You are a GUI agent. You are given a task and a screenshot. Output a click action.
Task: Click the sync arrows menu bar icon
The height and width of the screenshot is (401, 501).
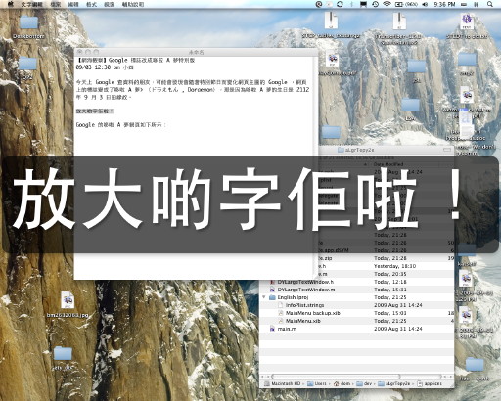coord(340,4)
